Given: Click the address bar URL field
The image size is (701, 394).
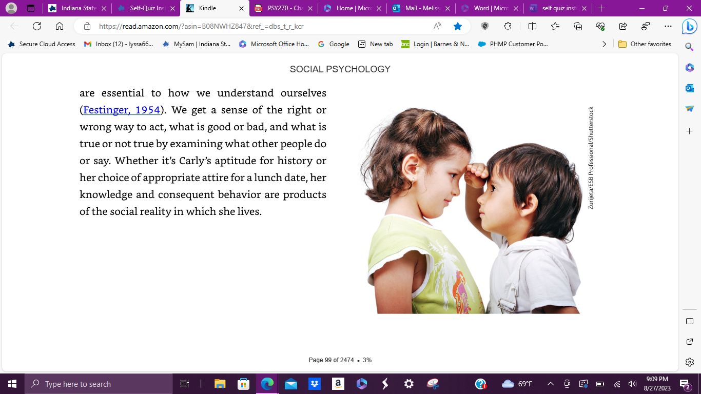Looking at the screenshot, I should (262, 26).
